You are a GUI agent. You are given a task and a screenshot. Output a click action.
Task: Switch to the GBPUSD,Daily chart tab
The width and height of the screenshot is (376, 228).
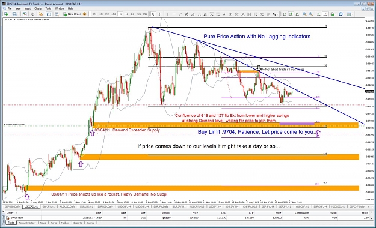[13, 206]
